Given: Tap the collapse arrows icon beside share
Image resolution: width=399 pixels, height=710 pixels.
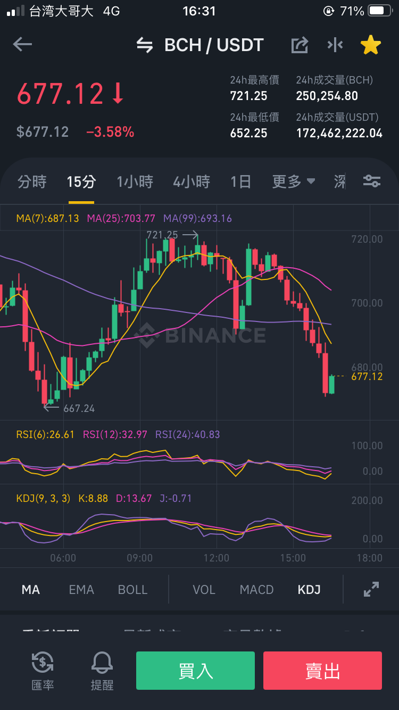Looking at the screenshot, I should coord(335,45).
